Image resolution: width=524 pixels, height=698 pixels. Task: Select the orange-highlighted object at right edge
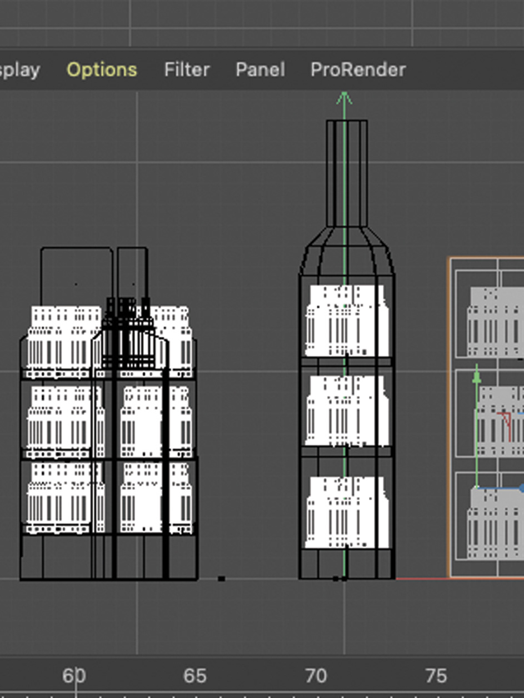(x=486, y=418)
